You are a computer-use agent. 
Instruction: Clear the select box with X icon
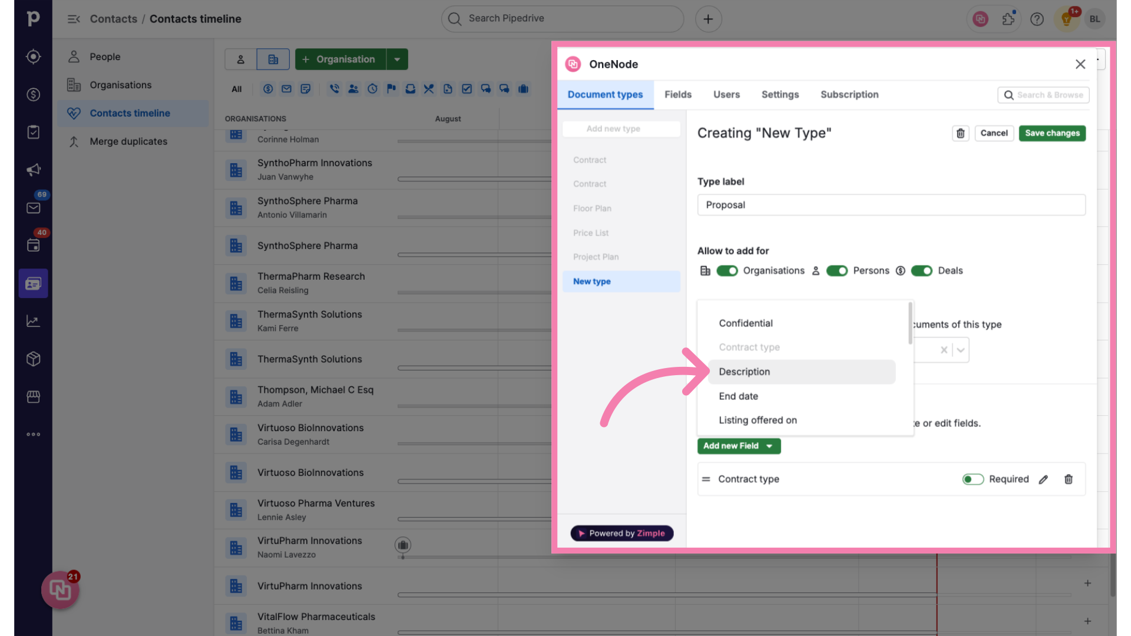pyautogui.click(x=944, y=350)
